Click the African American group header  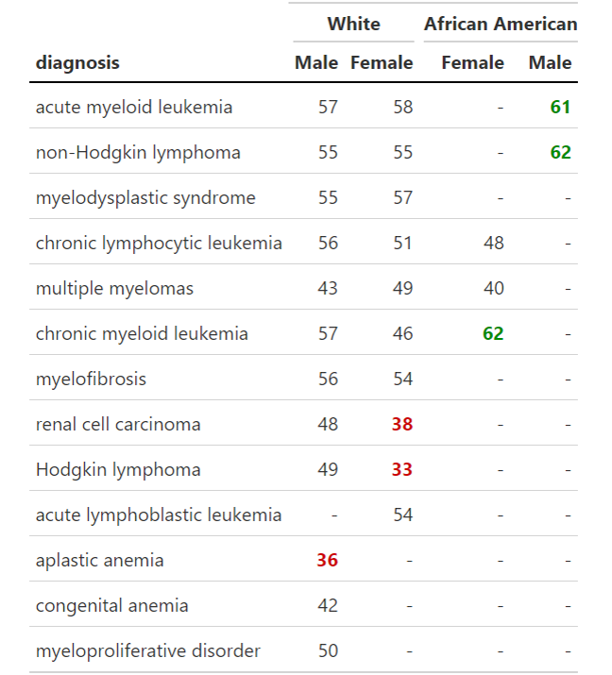coord(500,24)
